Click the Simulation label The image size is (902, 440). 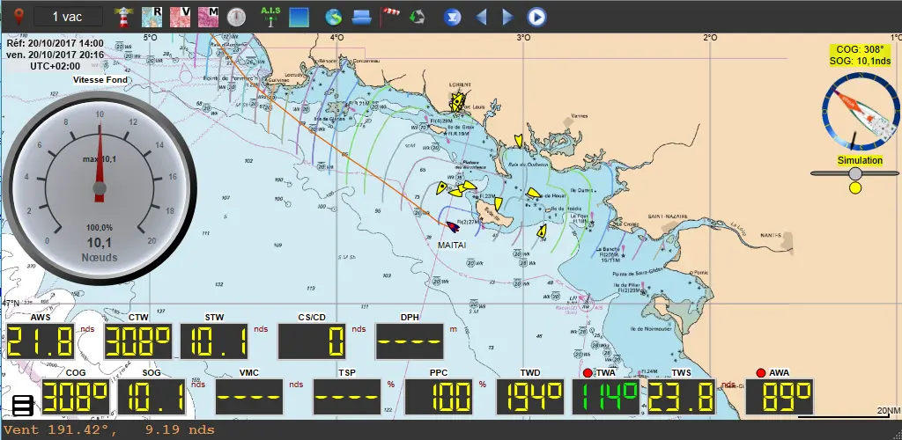[x=860, y=160]
